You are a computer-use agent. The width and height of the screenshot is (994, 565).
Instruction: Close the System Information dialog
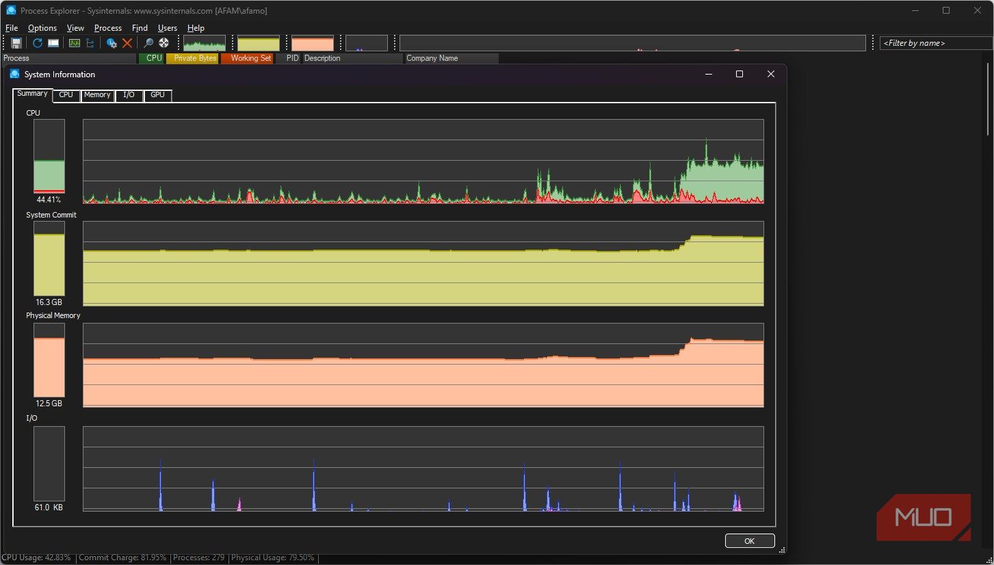coord(771,74)
